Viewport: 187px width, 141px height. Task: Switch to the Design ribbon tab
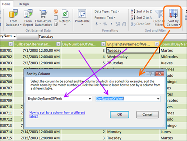[24, 4]
